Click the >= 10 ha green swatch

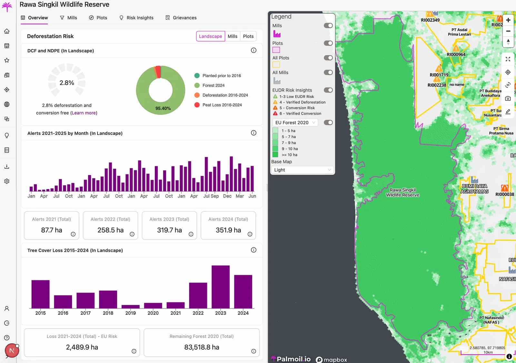point(275,155)
